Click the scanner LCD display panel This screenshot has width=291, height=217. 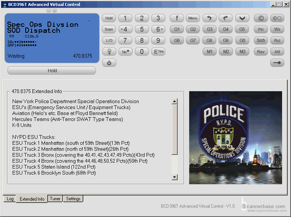point(52,38)
